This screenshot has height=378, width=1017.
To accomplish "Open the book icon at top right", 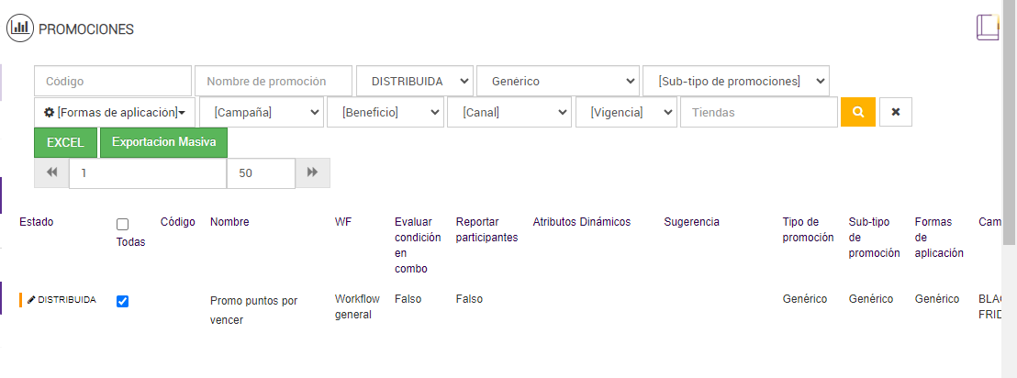I will (x=988, y=27).
